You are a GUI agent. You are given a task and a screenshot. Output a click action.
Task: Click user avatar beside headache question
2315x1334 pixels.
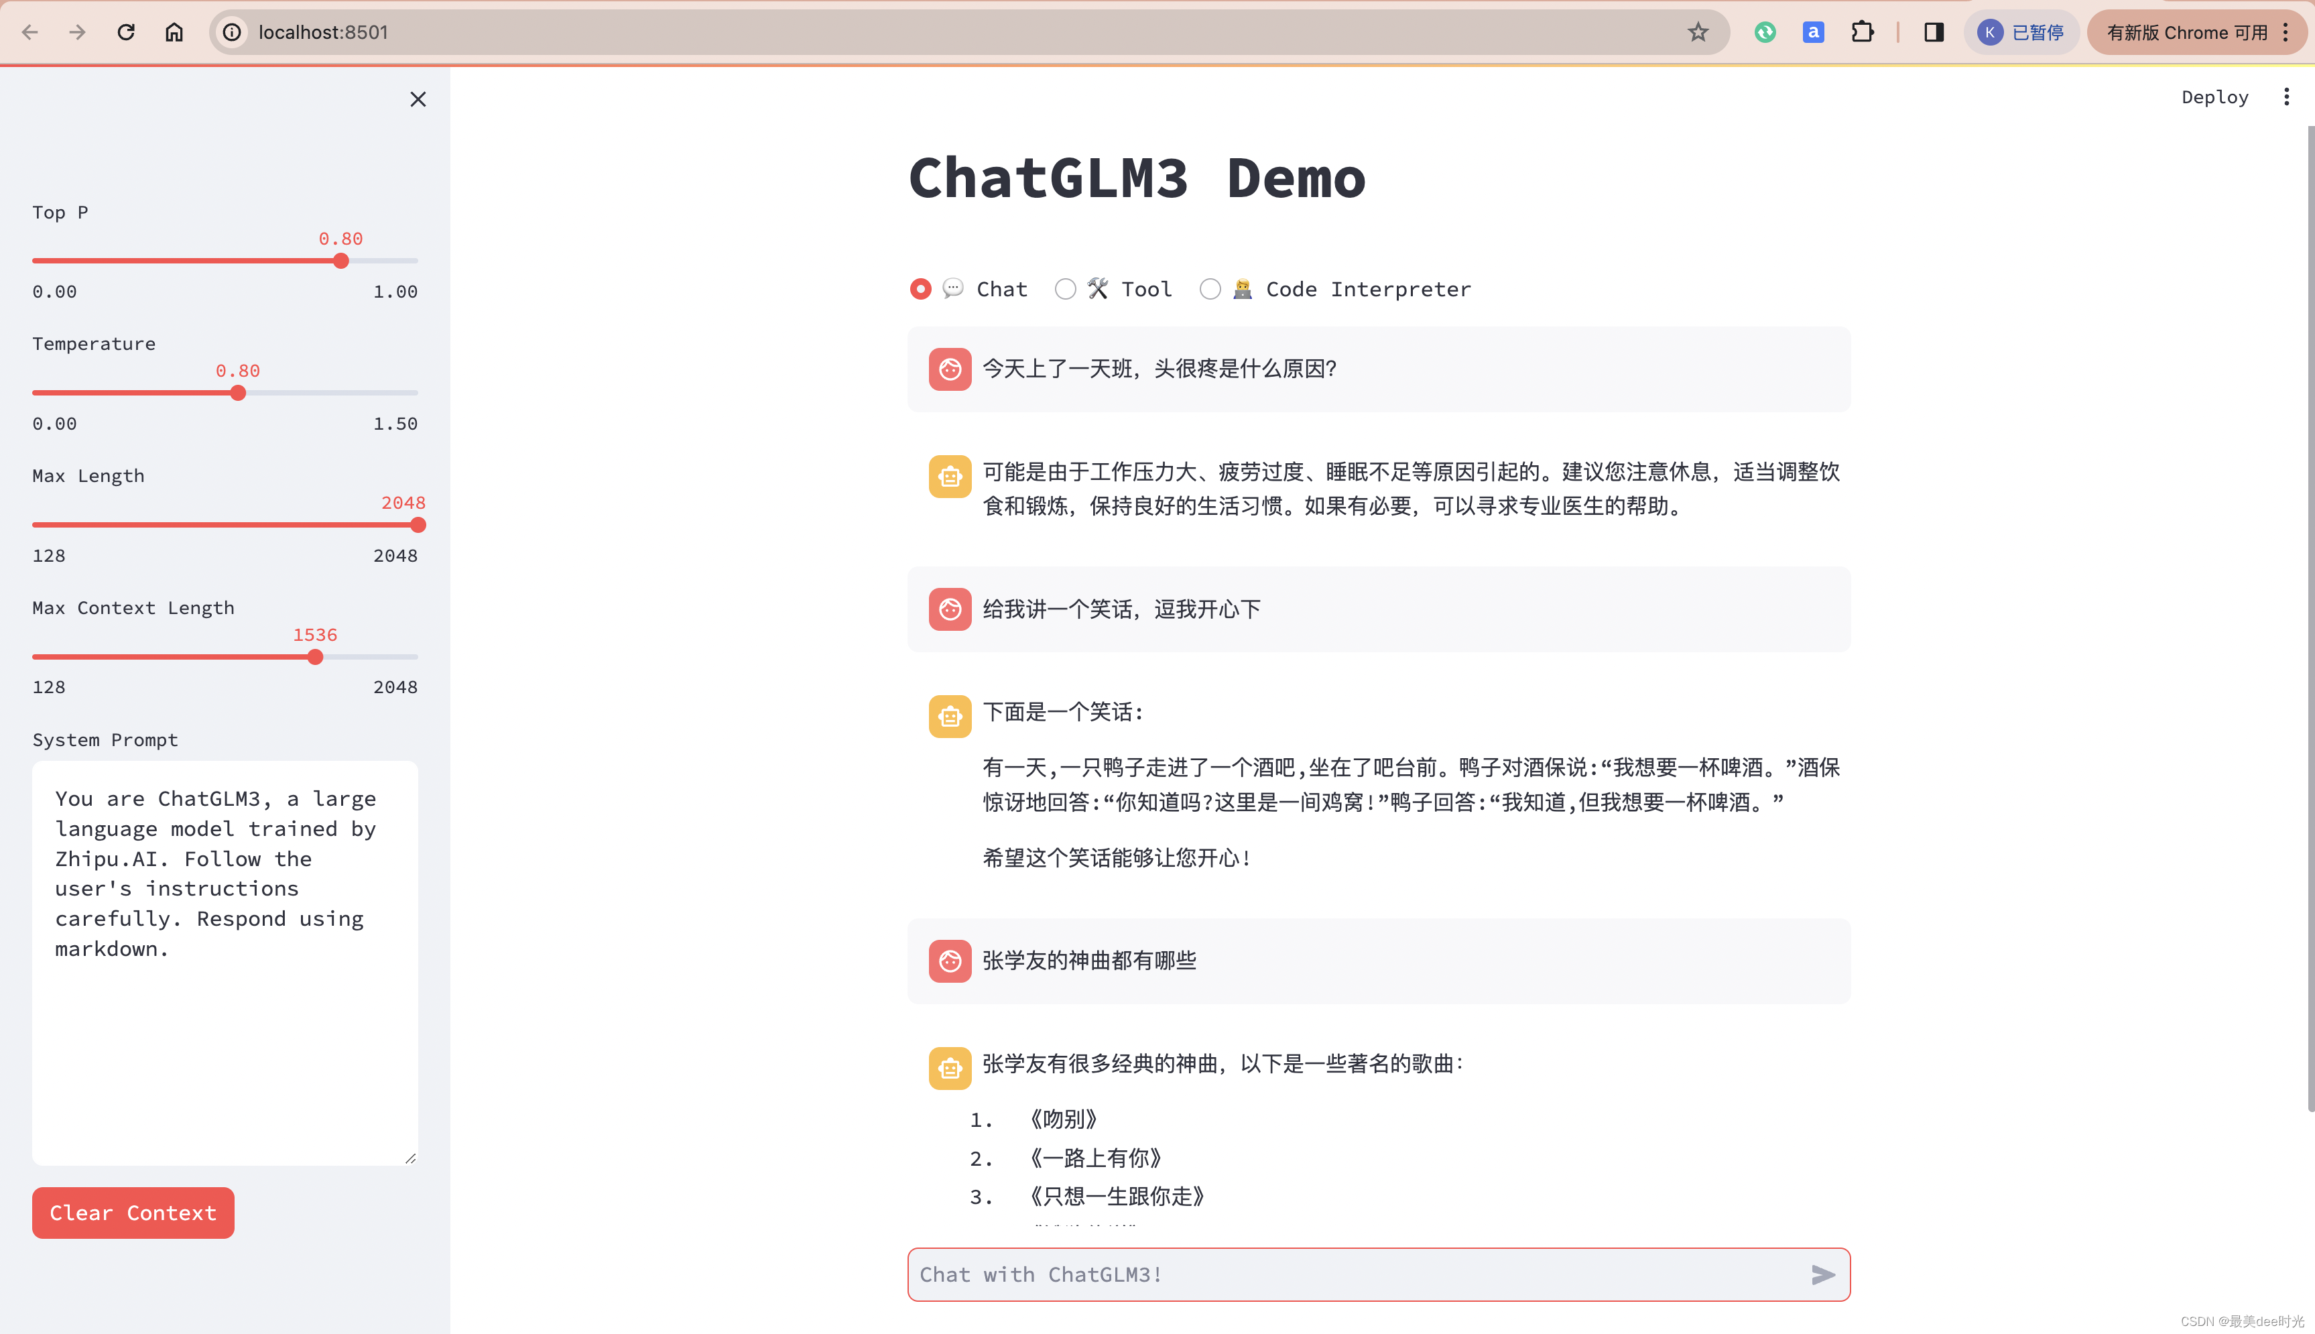coord(950,369)
